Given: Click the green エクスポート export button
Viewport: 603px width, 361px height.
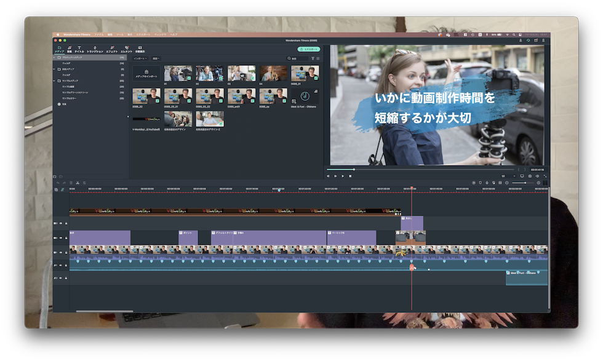Looking at the screenshot, I should (308, 49).
